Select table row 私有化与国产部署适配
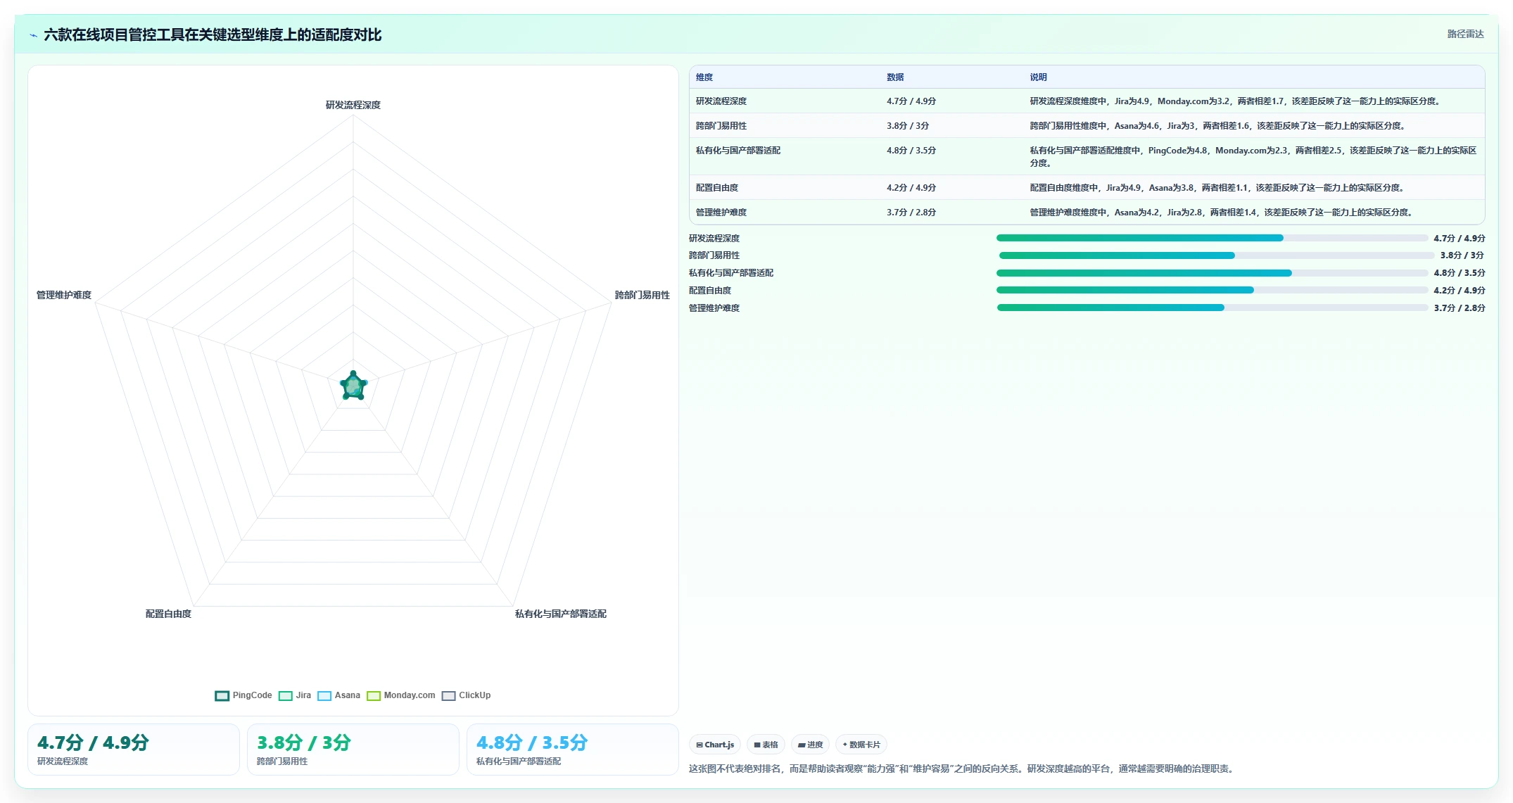The width and height of the screenshot is (1513, 803). (x=1087, y=156)
